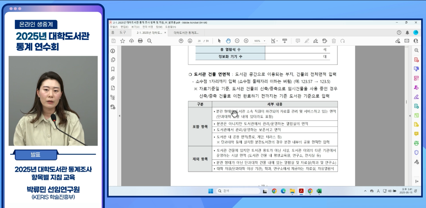Click the 홈 home button

(x=113, y=33)
